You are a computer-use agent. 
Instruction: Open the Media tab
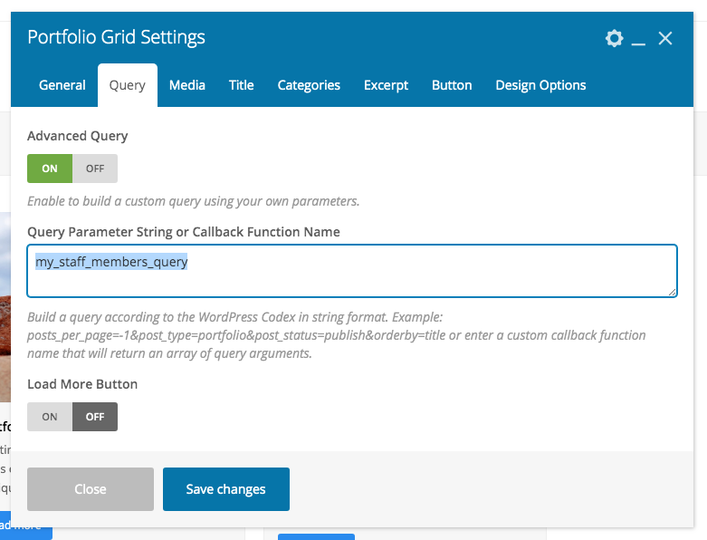click(x=187, y=85)
